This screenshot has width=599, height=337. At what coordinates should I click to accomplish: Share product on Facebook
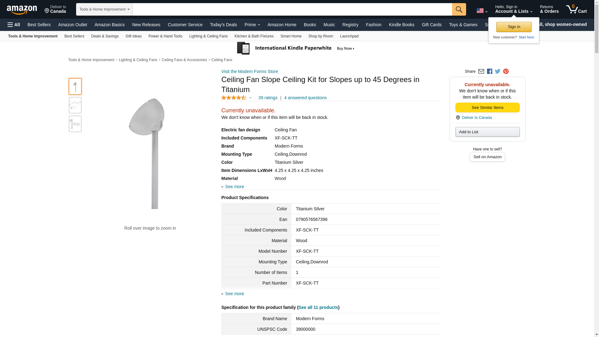(x=489, y=71)
